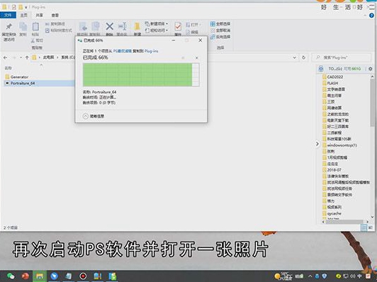This screenshot has width=377, height=282.
Task: Open WeChat from the taskbar
Action: [11, 276]
